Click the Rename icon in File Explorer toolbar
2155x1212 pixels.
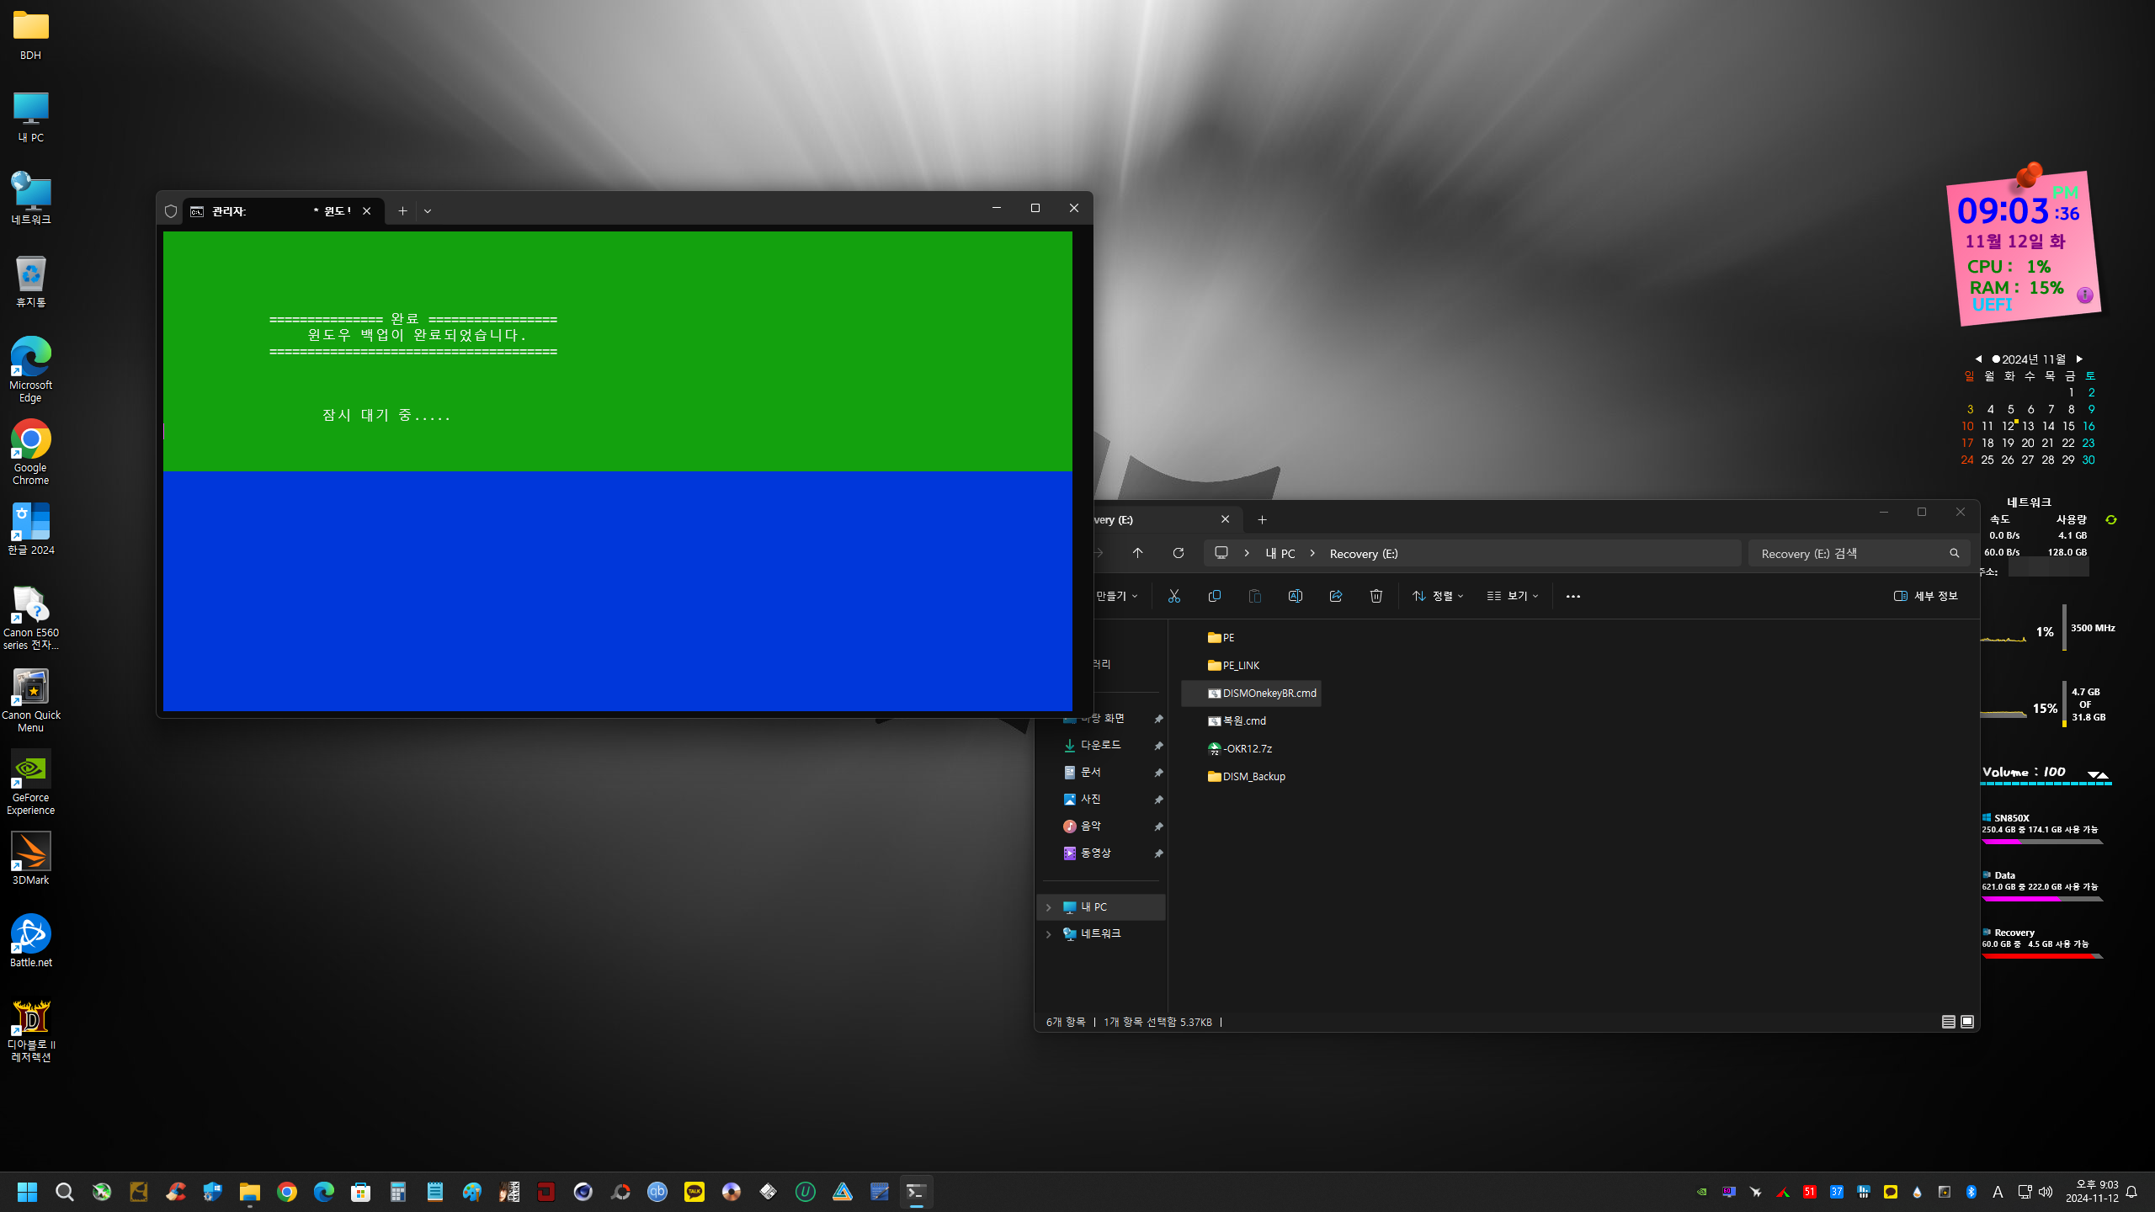tap(1295, 596)
